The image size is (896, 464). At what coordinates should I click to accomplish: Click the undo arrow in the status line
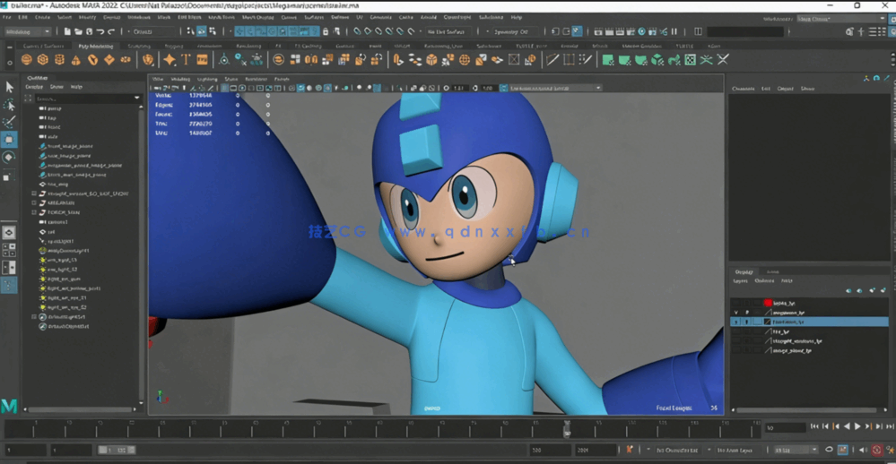[x=98, y=31]
